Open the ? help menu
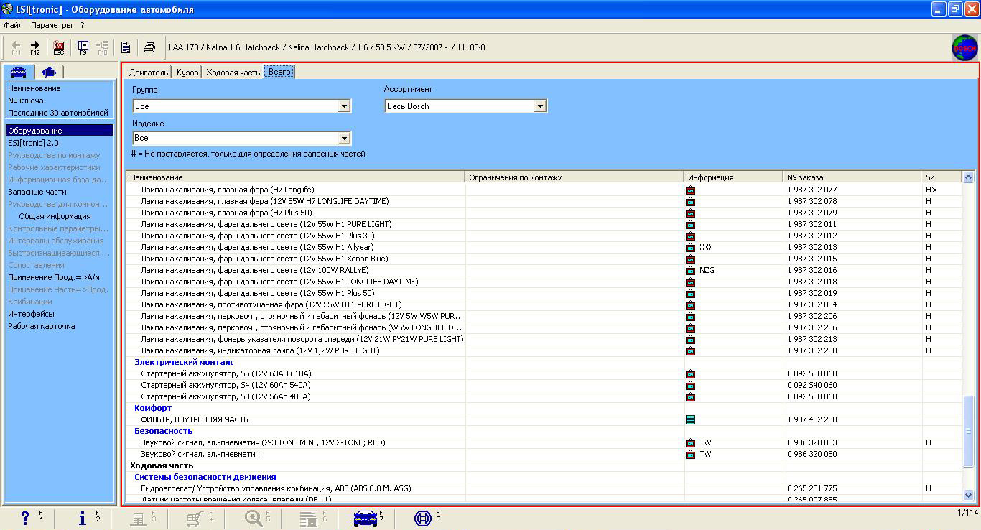The height and width of the screenshot is (530, 981). 83,25
